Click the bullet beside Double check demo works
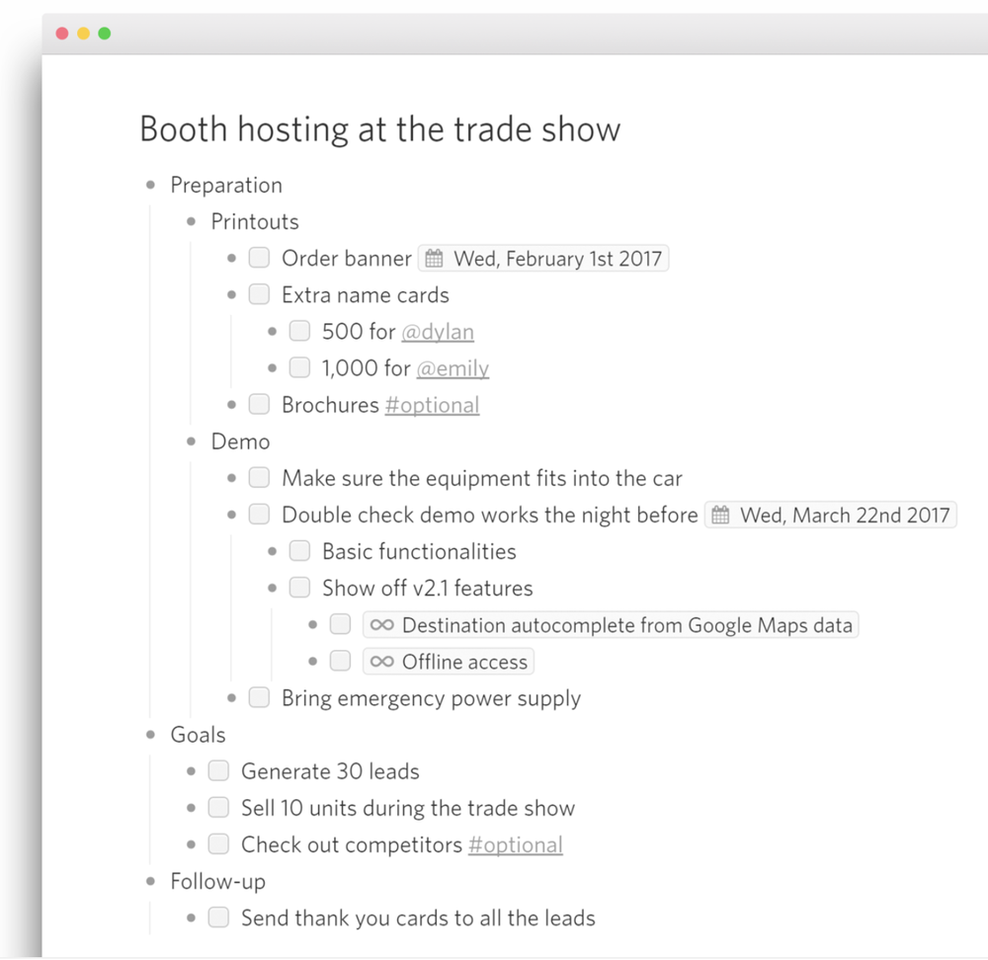 pos(231,515)
